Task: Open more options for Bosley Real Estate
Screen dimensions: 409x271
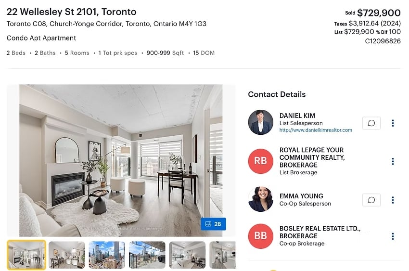Action: coord(393,236)
